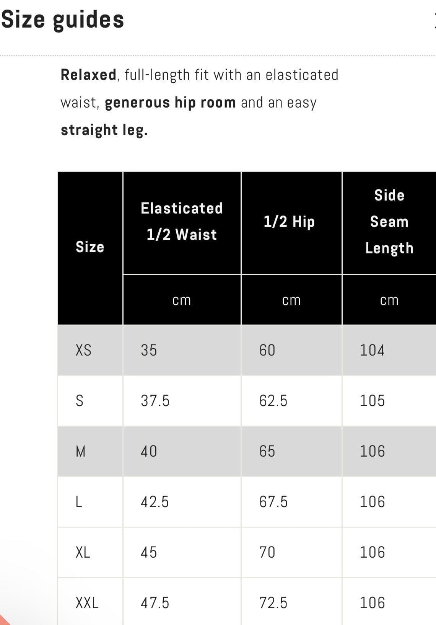Click the cm unit under waist header

click(182, 300)
